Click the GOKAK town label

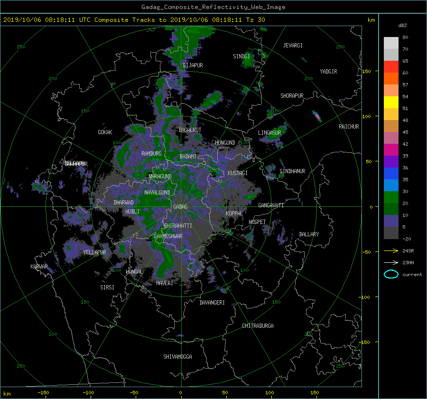pyautogui.click(x=105, y=132)
